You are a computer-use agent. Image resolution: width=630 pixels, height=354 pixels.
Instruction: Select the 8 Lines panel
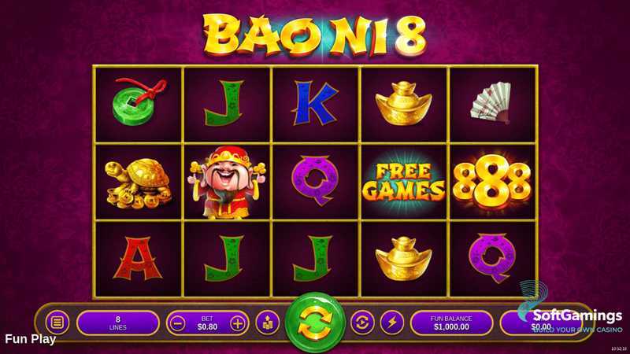(117, 323)
